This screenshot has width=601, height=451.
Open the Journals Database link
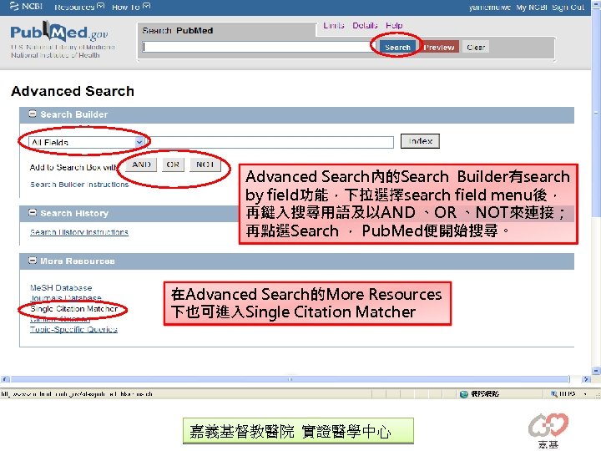point(66,297)
